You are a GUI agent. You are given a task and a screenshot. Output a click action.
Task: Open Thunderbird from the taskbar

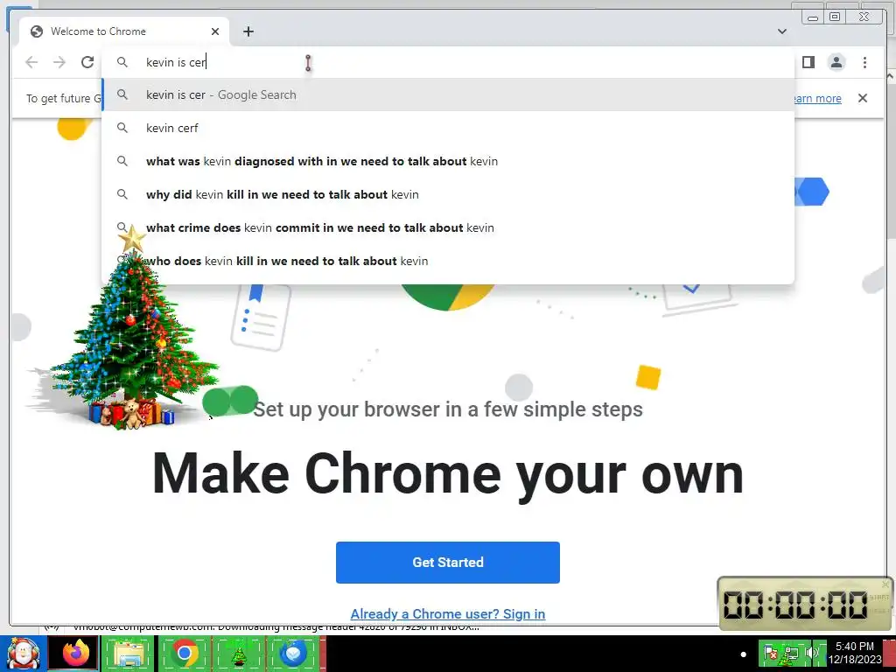(293, 654)
